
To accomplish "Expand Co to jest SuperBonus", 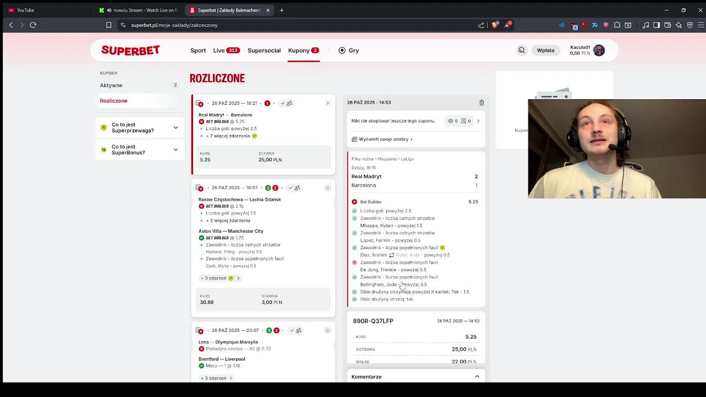I will tap(140, 149).
